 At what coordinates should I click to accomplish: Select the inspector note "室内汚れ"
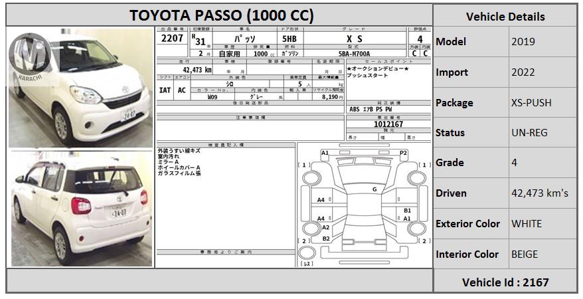coord(168,156)
